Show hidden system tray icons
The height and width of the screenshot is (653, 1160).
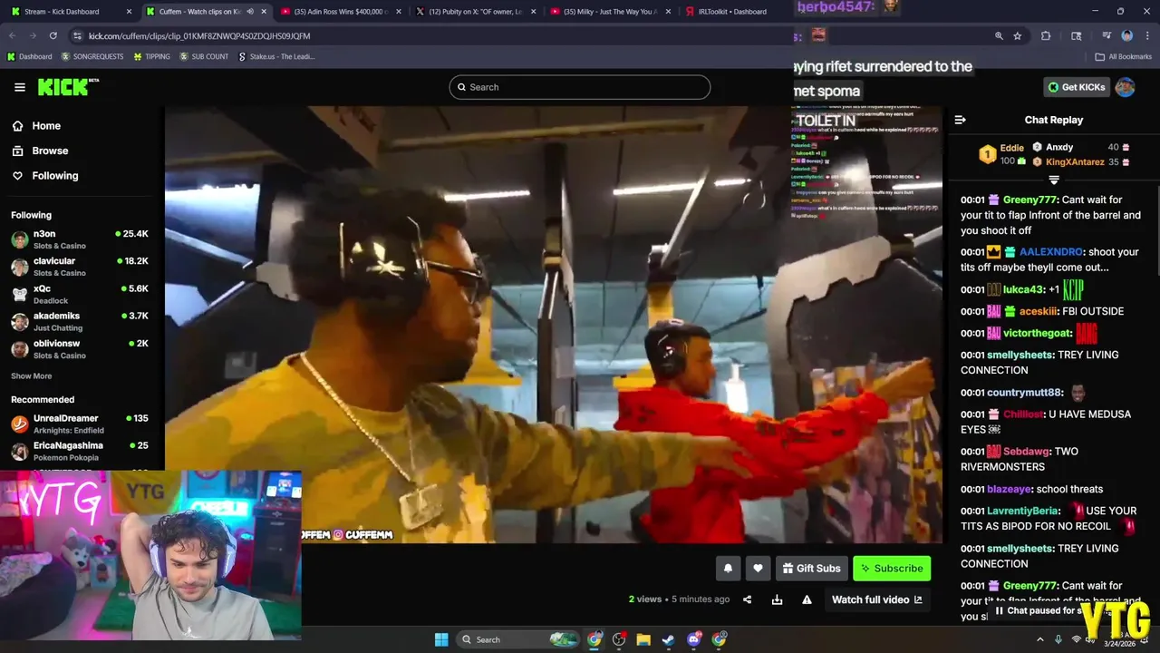[x=1039, y=639]
